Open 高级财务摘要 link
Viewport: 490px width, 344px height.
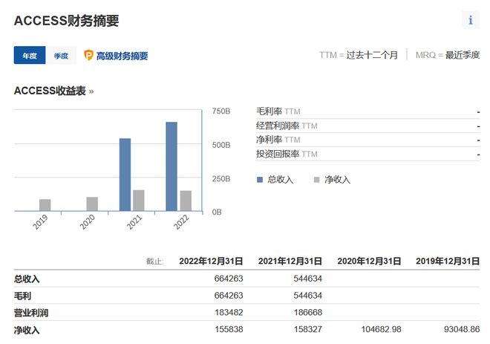tap(122, 56)
